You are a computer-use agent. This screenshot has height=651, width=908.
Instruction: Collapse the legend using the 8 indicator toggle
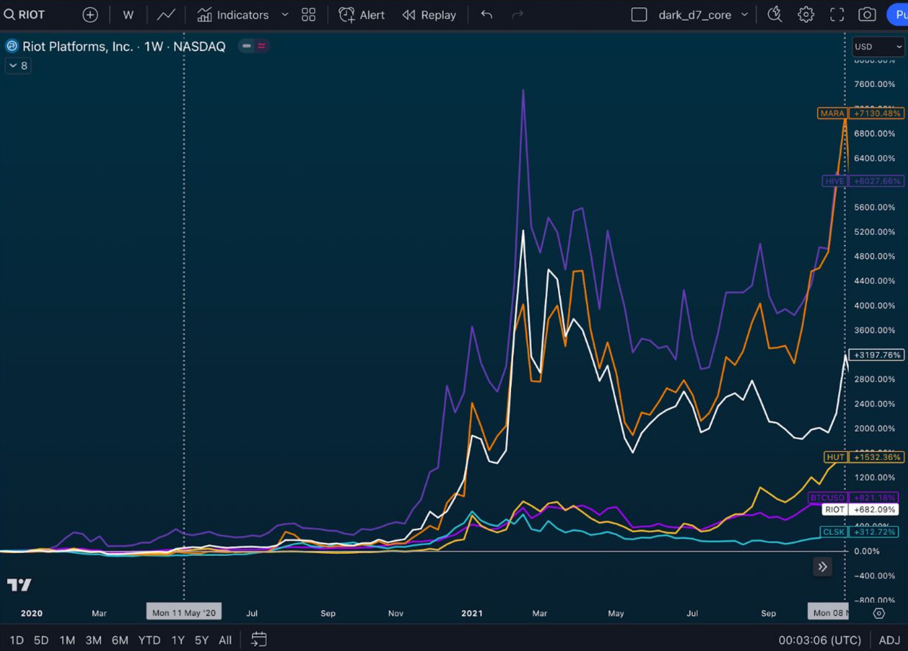coord(18,65)
